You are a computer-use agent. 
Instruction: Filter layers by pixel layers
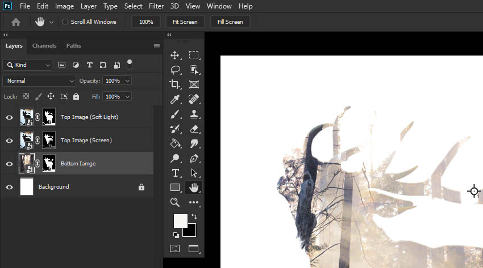click(62, 65)
